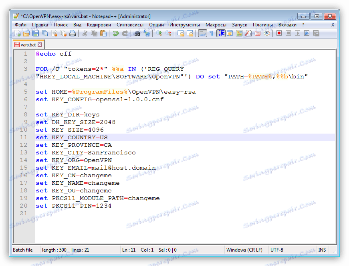Zoom out using the toolbar icon
Screen dimensions: 349x266
[168, 33]
